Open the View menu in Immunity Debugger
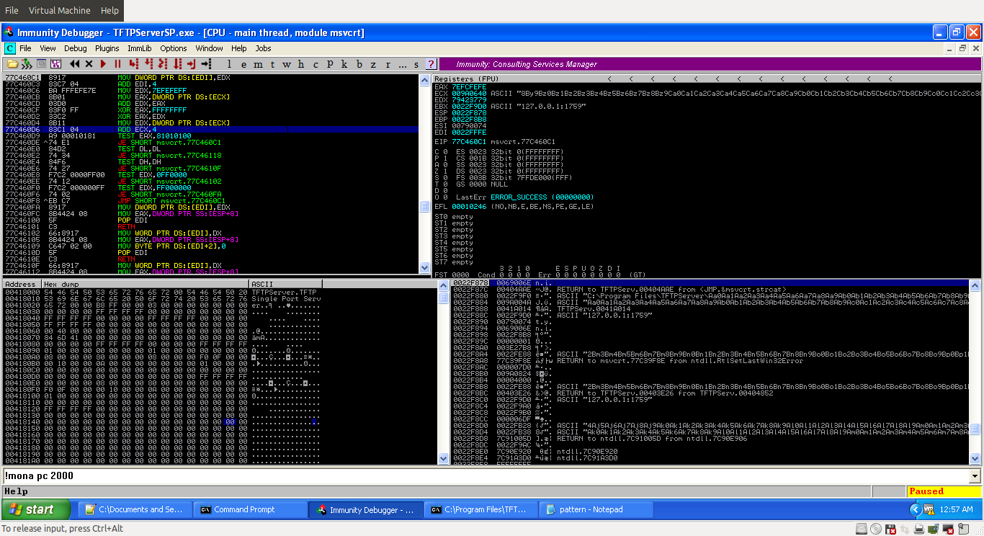This screenshot has height=536, width=984. click(48, 48)
